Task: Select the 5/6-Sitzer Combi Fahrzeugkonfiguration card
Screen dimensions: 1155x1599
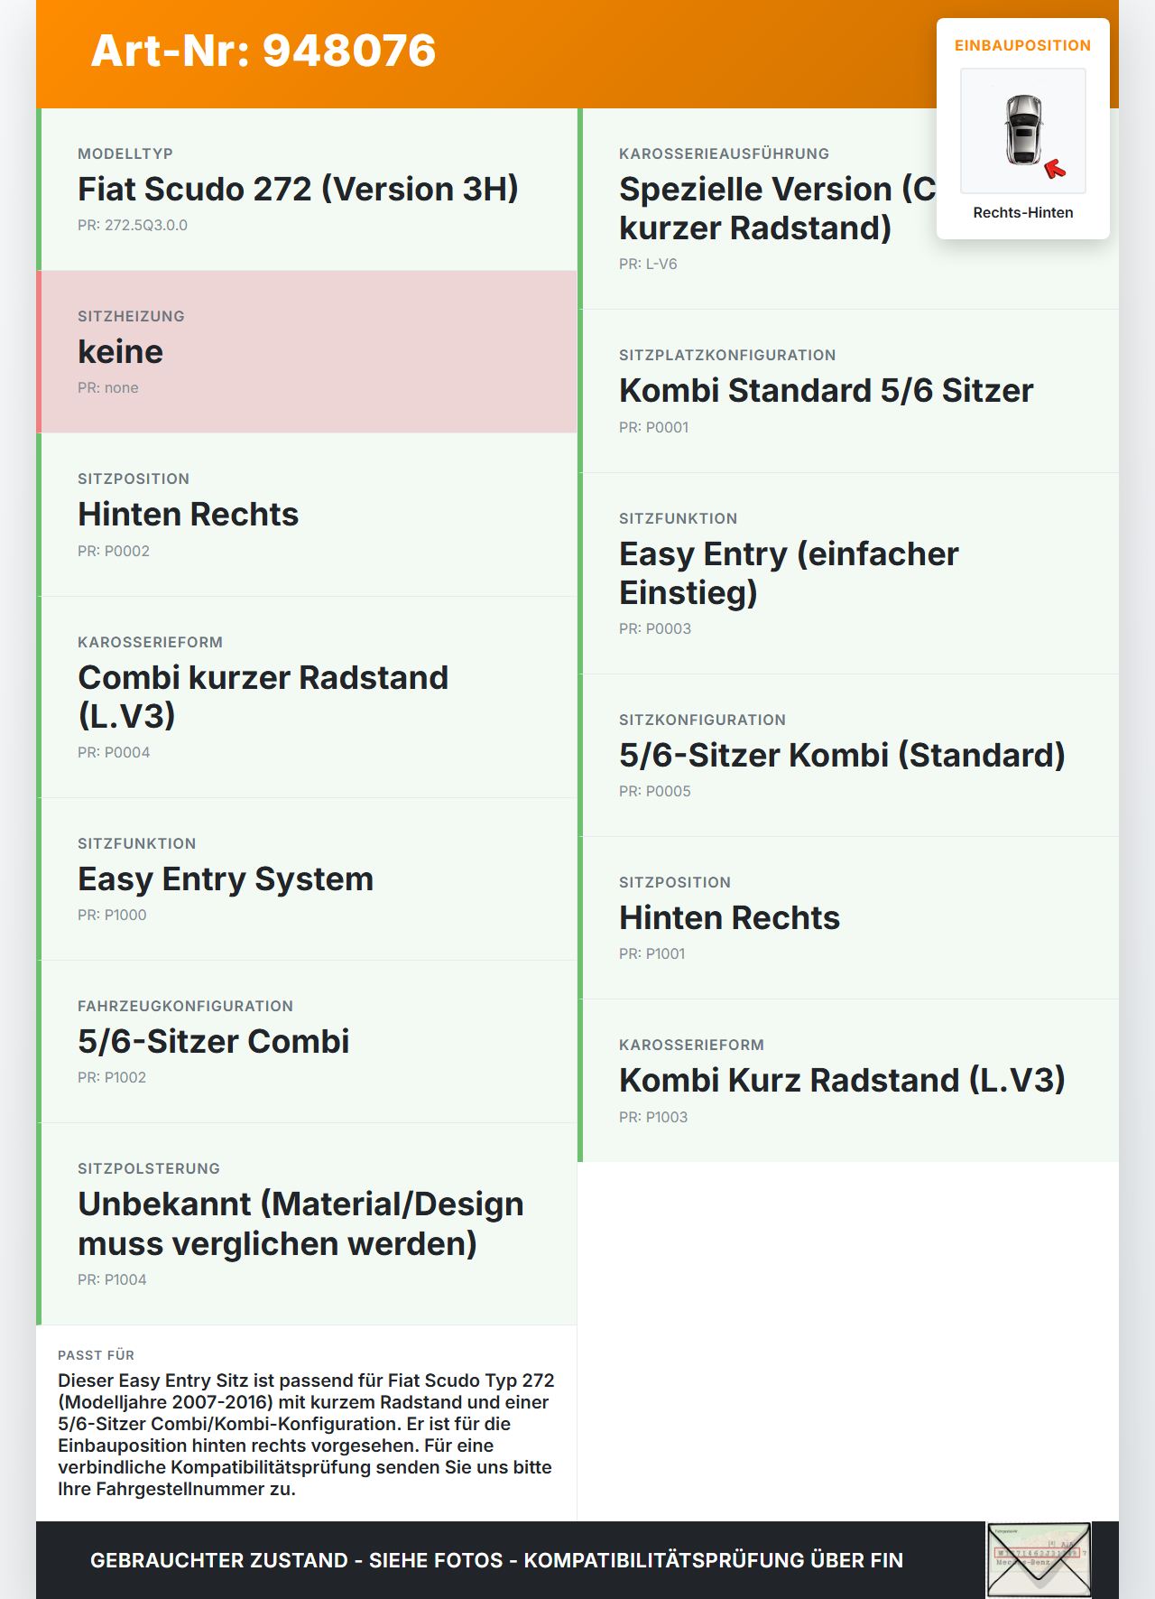Action: 307,1042
